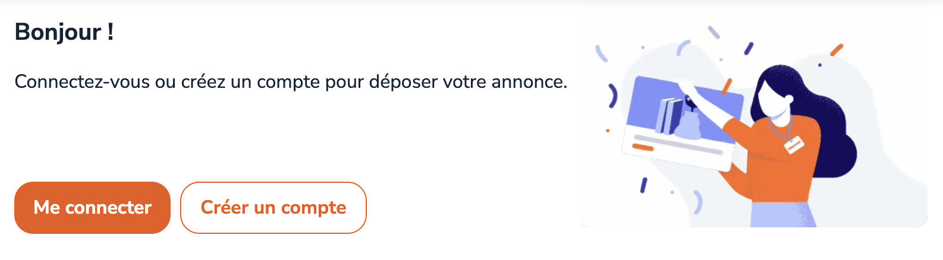Viewport: 943px width, 260px height.
Task: Click the woman's light blue skirt
Action: [782, 214]
